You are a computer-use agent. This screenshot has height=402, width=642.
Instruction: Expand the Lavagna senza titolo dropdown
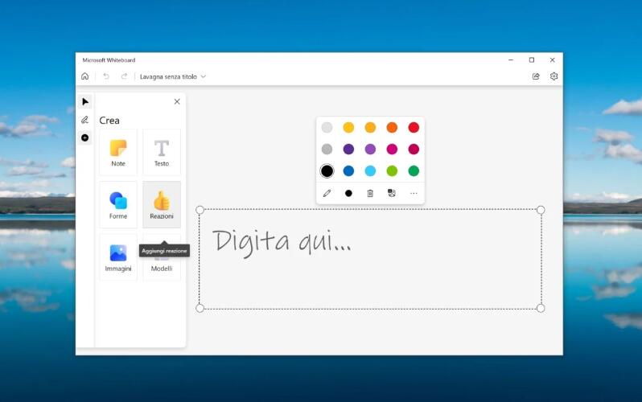173,76
